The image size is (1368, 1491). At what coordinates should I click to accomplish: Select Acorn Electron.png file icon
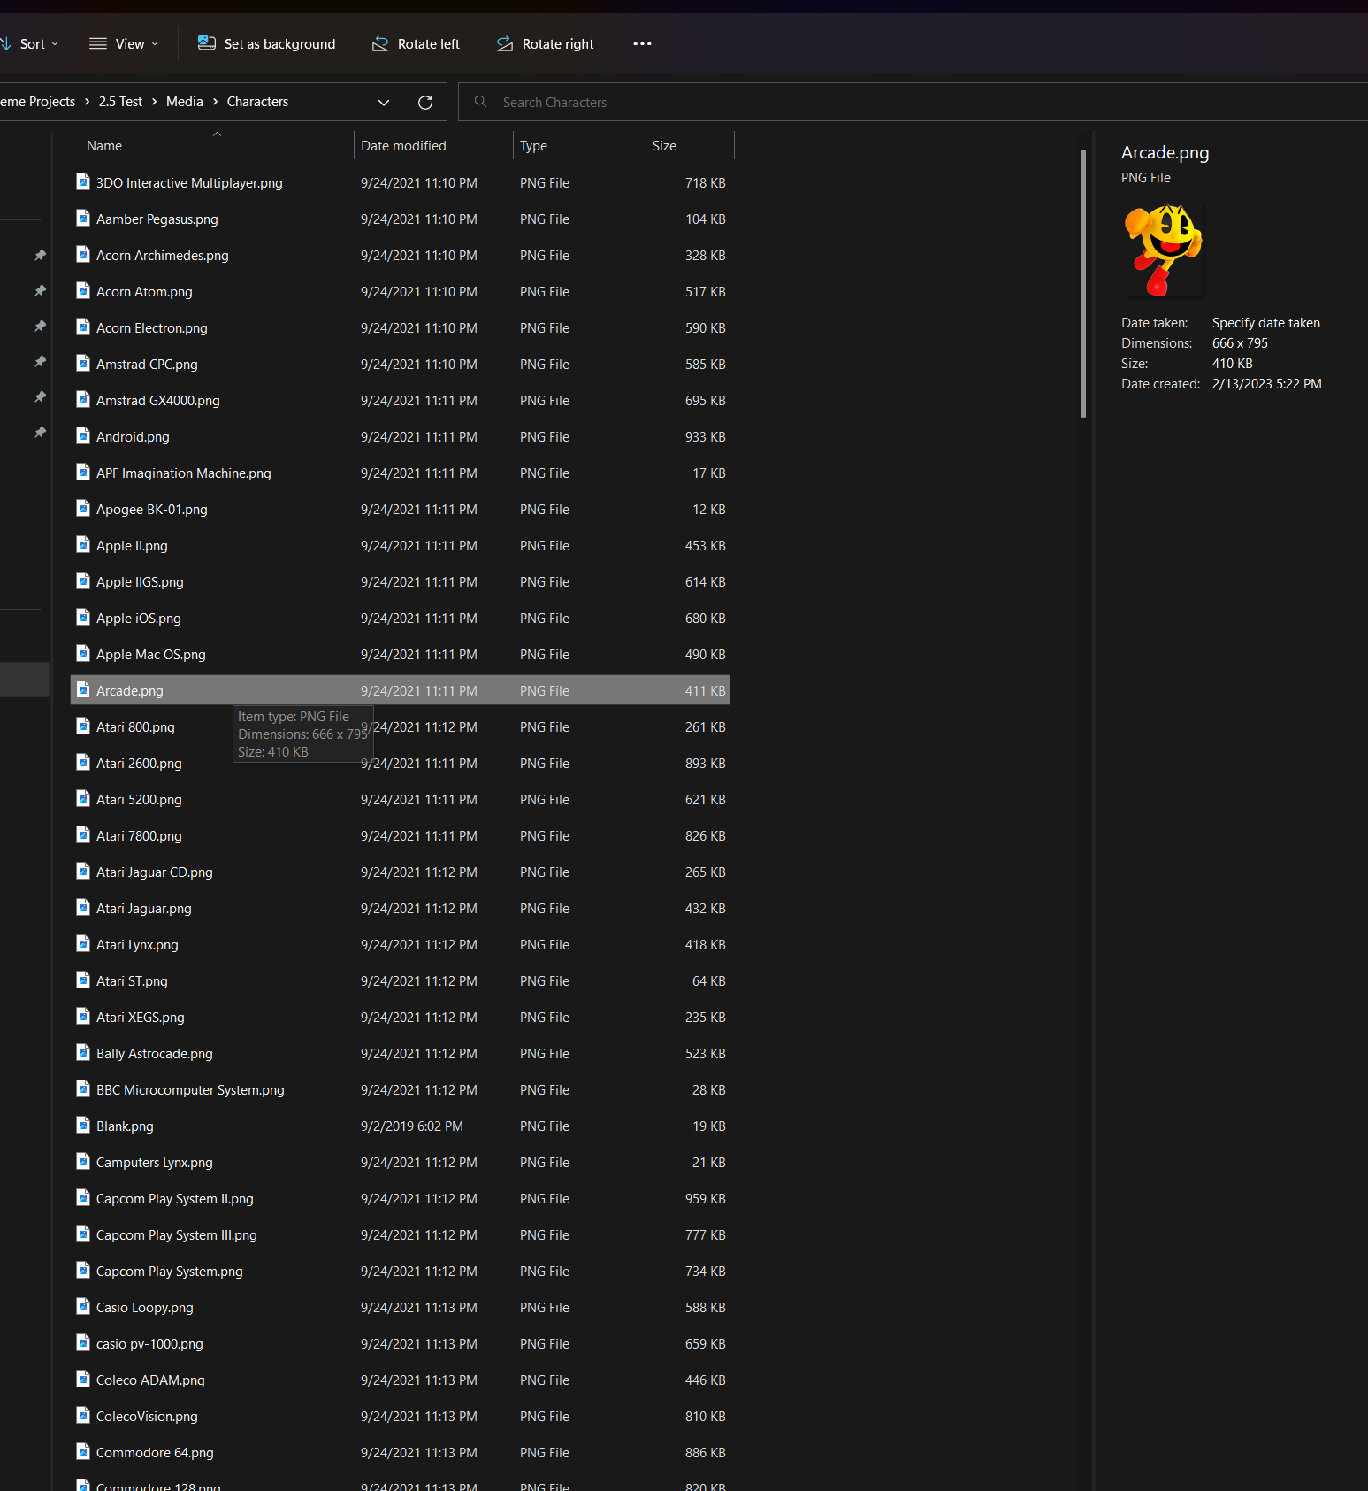(83, 327)
